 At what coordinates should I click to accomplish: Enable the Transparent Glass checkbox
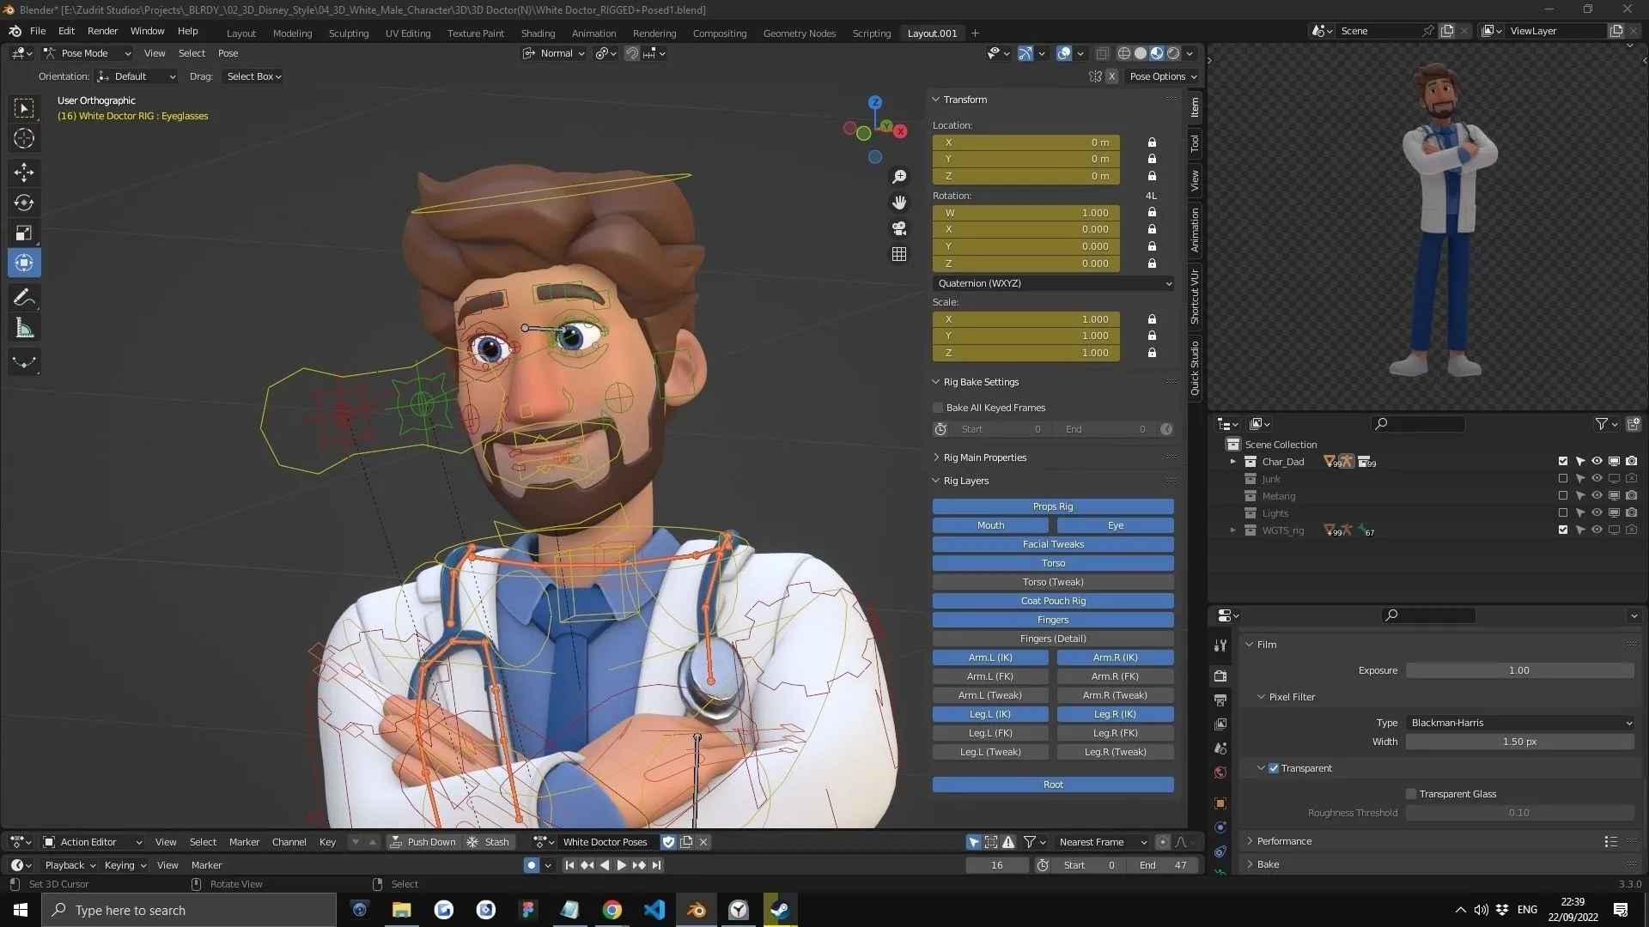point(1409,793)
